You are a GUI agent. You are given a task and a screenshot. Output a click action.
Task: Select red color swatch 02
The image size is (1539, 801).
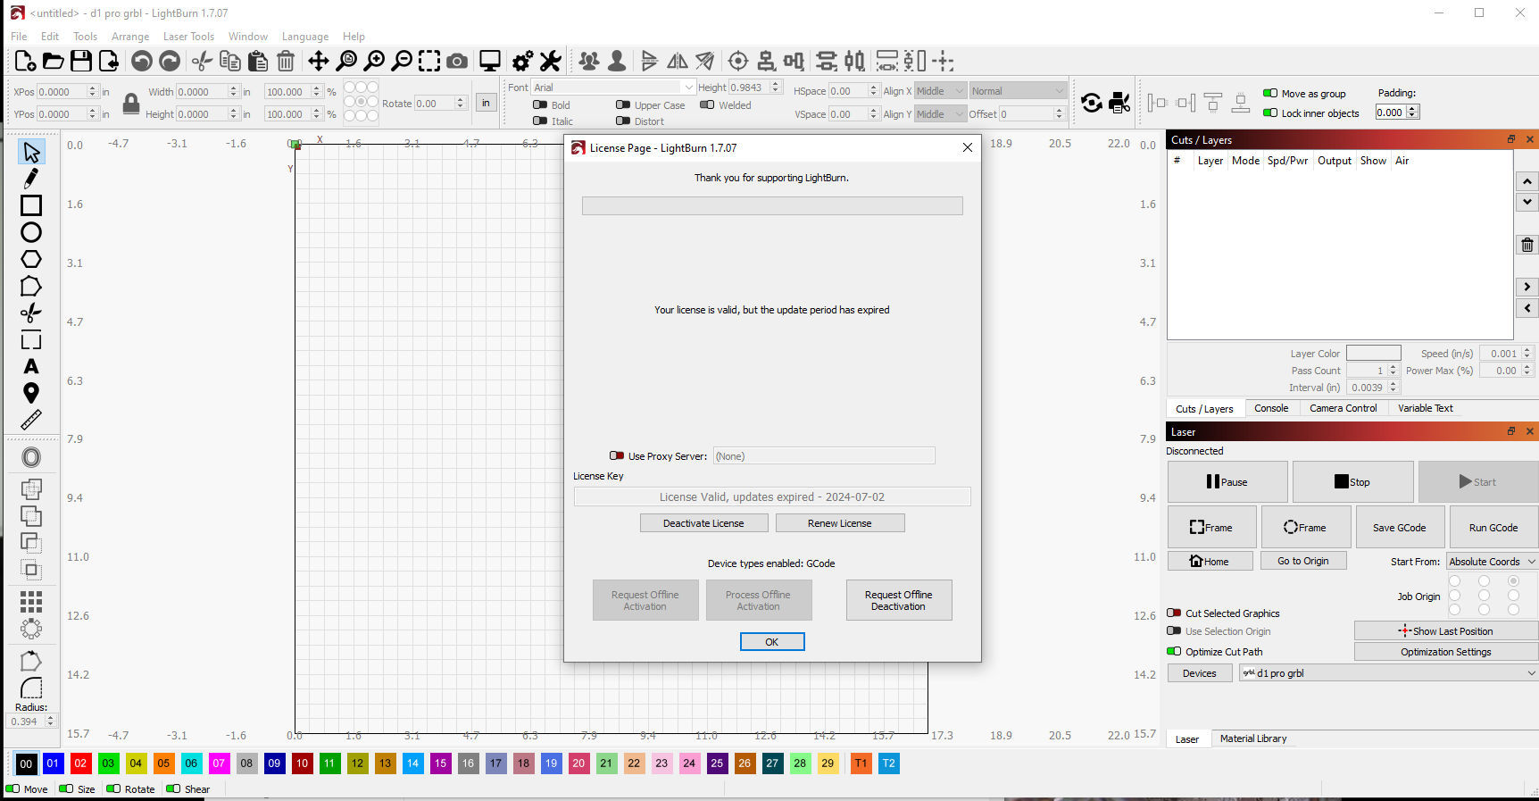[80, 763]
